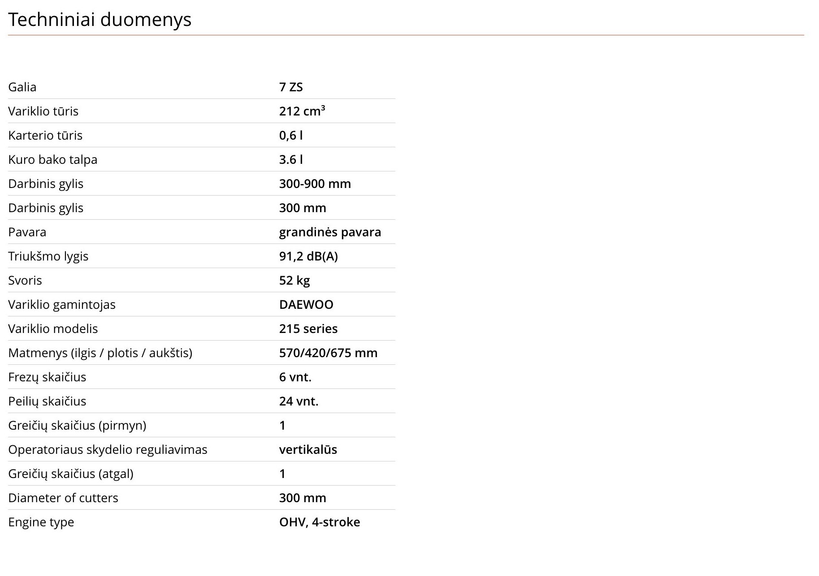Select the grandinės pavara value
819x576 pixels.
(330, 232)
